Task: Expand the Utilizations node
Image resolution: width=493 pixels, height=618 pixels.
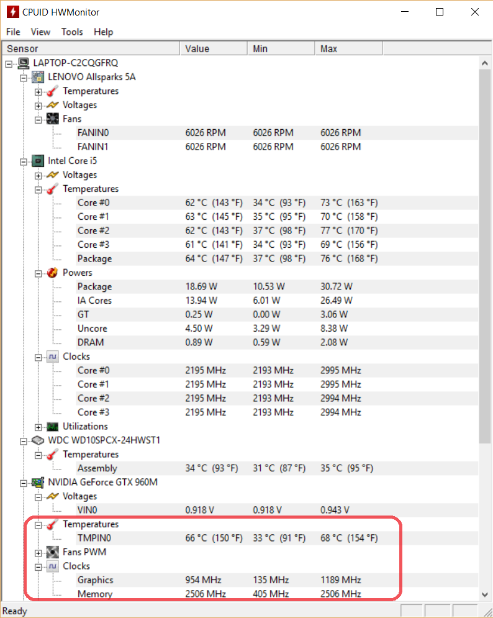Action: click(x=38, y=427)
